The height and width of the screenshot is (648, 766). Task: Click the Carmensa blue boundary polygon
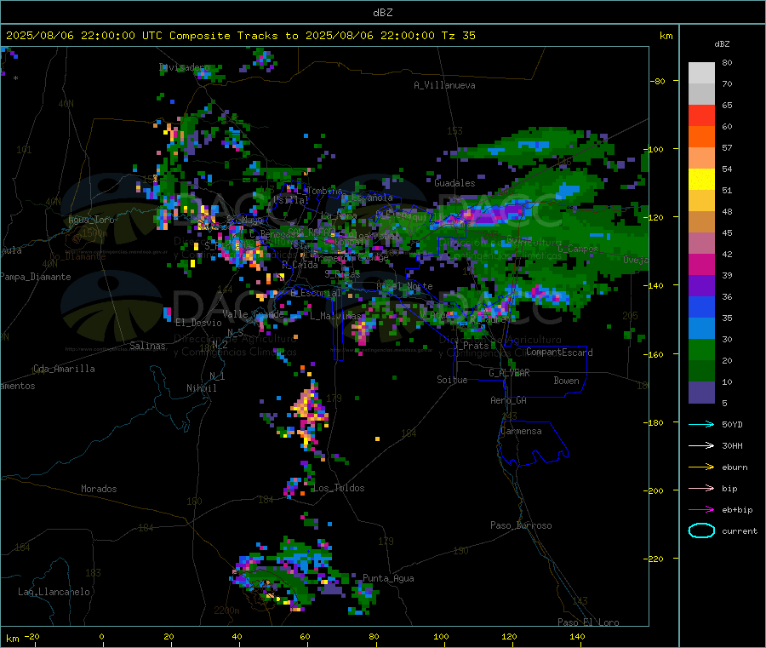click(x=534, y=444)
